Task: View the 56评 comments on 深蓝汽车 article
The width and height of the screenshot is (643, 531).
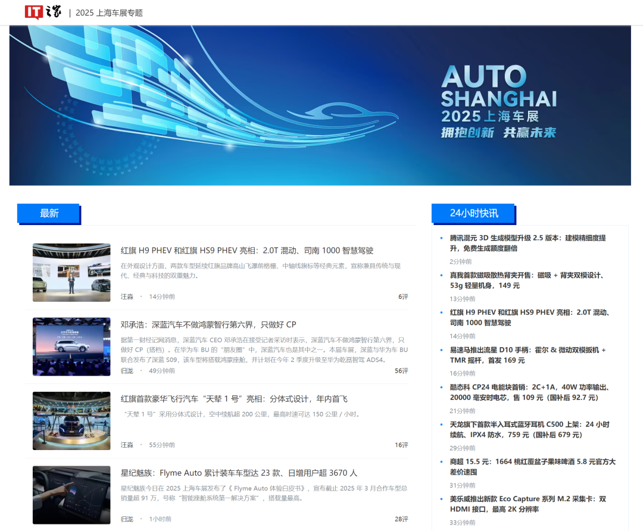Action: coord(401,371)
